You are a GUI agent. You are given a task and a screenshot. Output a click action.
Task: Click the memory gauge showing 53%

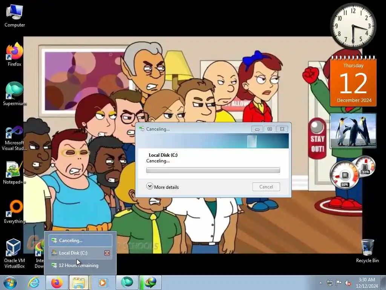coord(366,166)
